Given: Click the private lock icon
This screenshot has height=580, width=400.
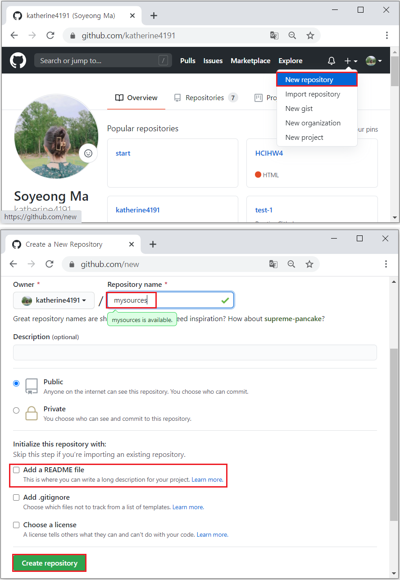Looking at the screenshot, I should pyautogui.click(x=32, y=413).
